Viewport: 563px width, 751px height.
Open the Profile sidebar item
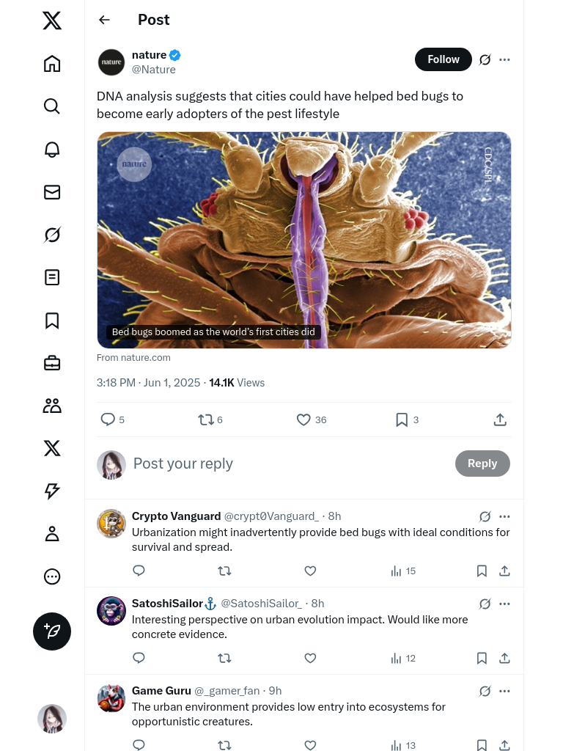[x=52, y=534]
